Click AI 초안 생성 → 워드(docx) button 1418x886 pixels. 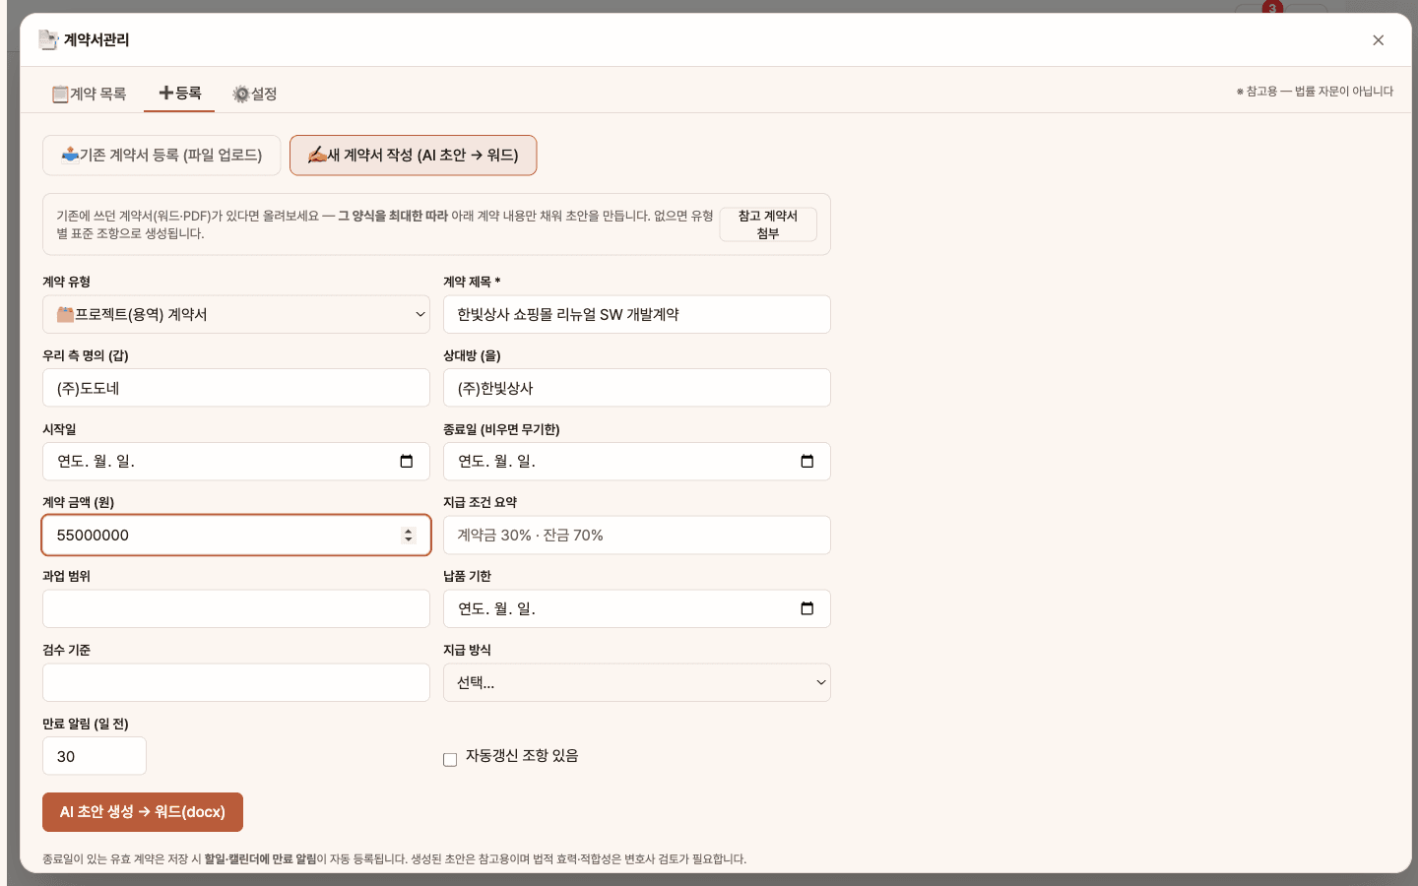tap(143, 812)
